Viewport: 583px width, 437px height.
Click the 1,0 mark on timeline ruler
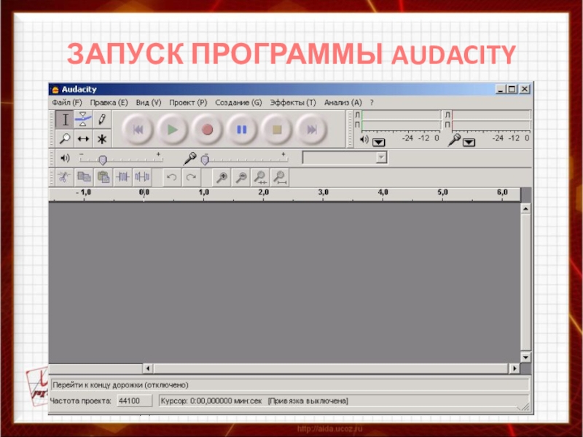click(x=204, y=192)
